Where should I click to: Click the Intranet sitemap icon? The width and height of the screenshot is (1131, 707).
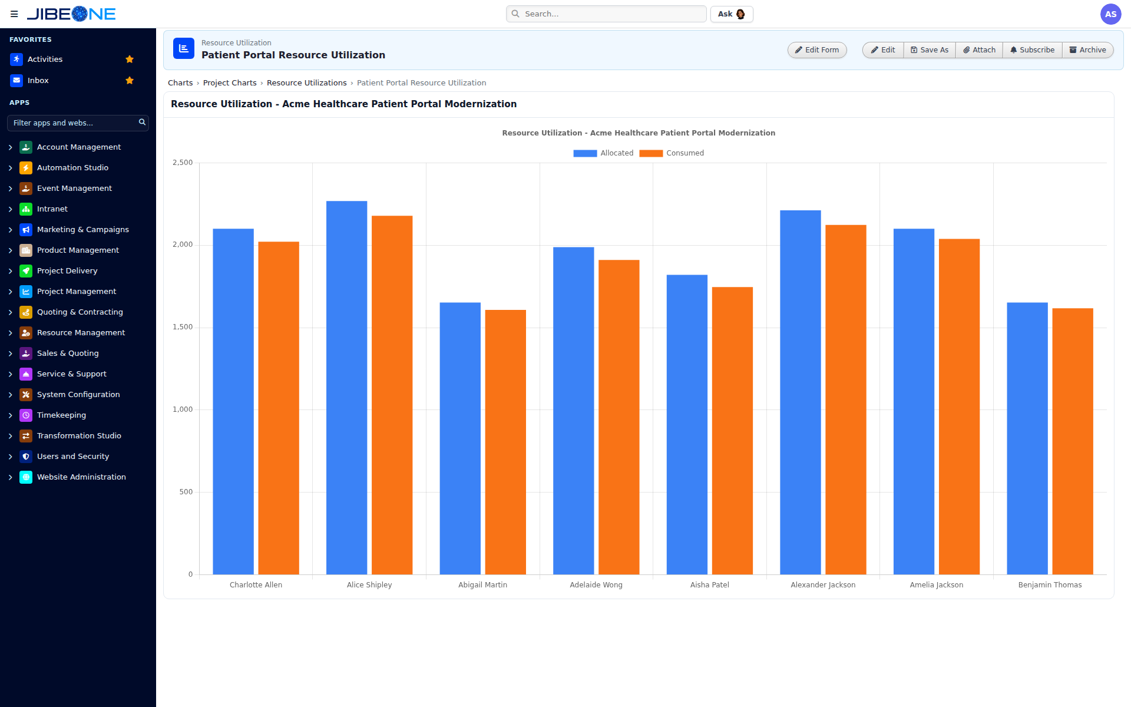click(x=26, y=209)
